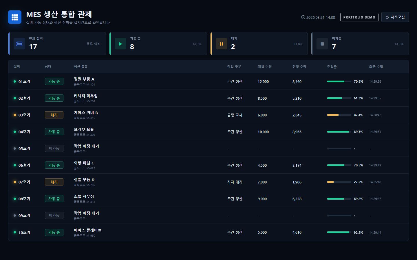
Task: Click the PORTFOLIO DEMO badge
Action: tap(359, 17)
